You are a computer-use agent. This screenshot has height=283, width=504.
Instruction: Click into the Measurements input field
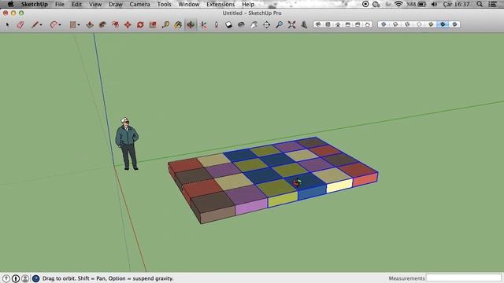pyautogui.click(x=464, y=277)
